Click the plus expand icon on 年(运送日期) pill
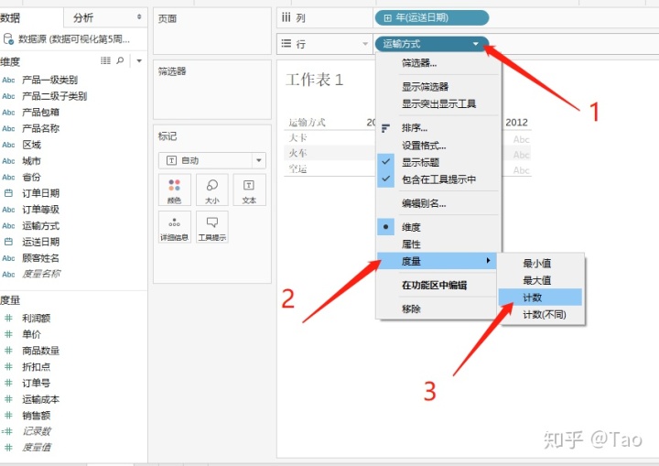This screenshot has height=466, width=659. click(387, 18)
